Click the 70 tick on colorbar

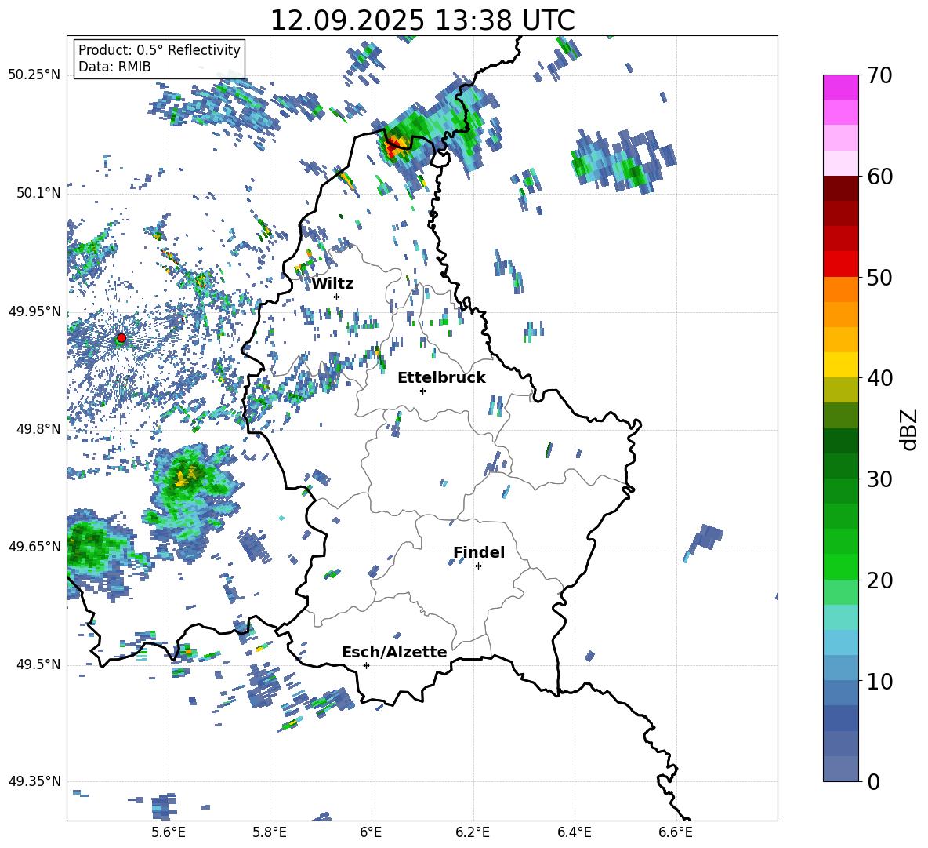879,76
